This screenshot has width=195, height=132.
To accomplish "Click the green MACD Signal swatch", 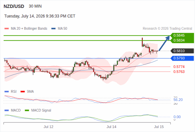I will (27, 111).
